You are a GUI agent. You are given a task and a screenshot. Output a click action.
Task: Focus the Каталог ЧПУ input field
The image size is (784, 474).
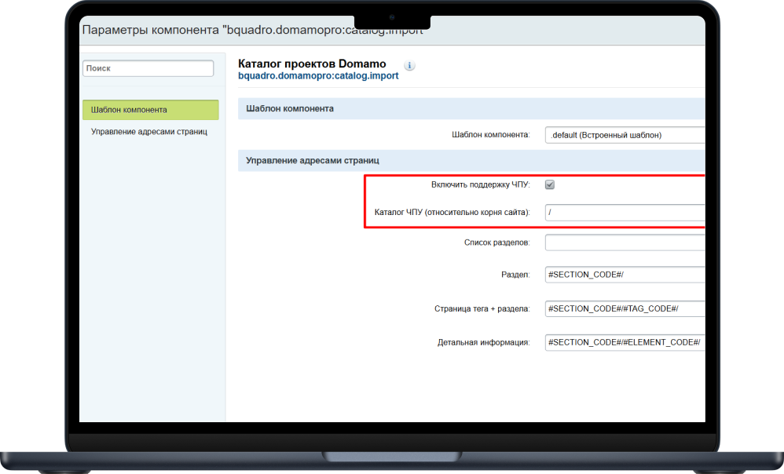pyautogui.click(x=625, y=213)
